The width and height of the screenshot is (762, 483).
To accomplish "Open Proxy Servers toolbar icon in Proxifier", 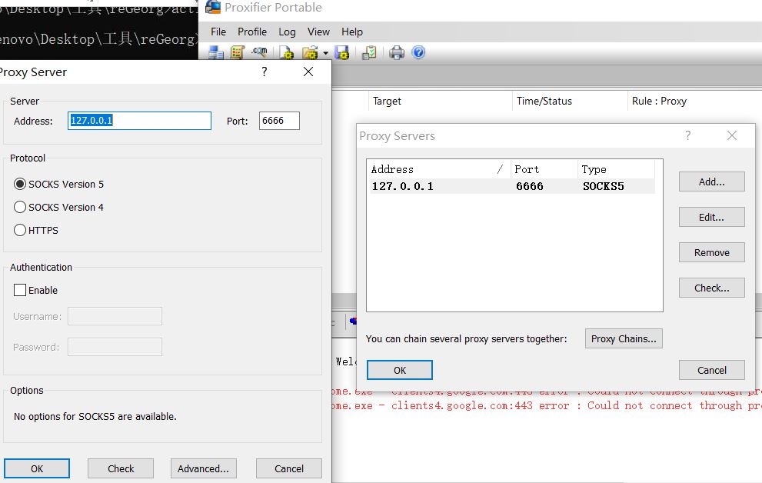I will 216,52.
